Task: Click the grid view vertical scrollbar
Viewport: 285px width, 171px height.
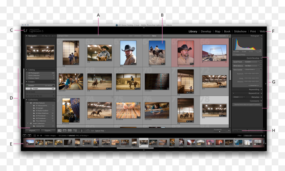Action: click(230, 75)
